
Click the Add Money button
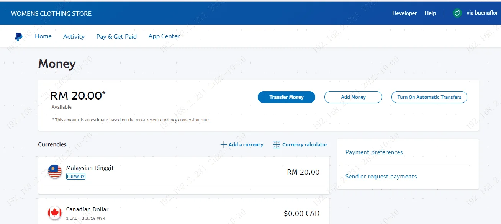click(x=353, y=97)
